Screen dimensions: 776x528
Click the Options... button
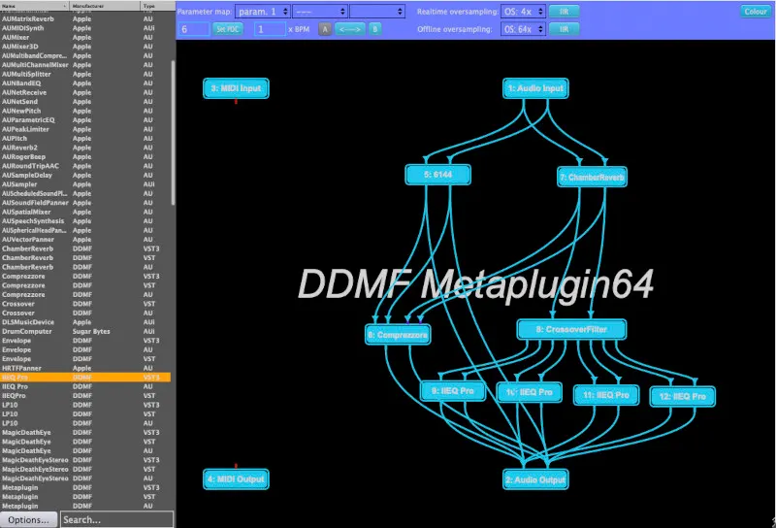(x=29, y=519)
